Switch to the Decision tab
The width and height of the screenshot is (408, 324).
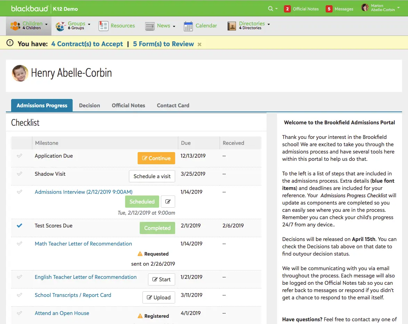click(x=89, y=105)
